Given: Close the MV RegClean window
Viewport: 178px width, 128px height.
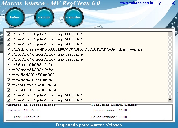Looking at the screenshot, I should [x=173, y=3].
